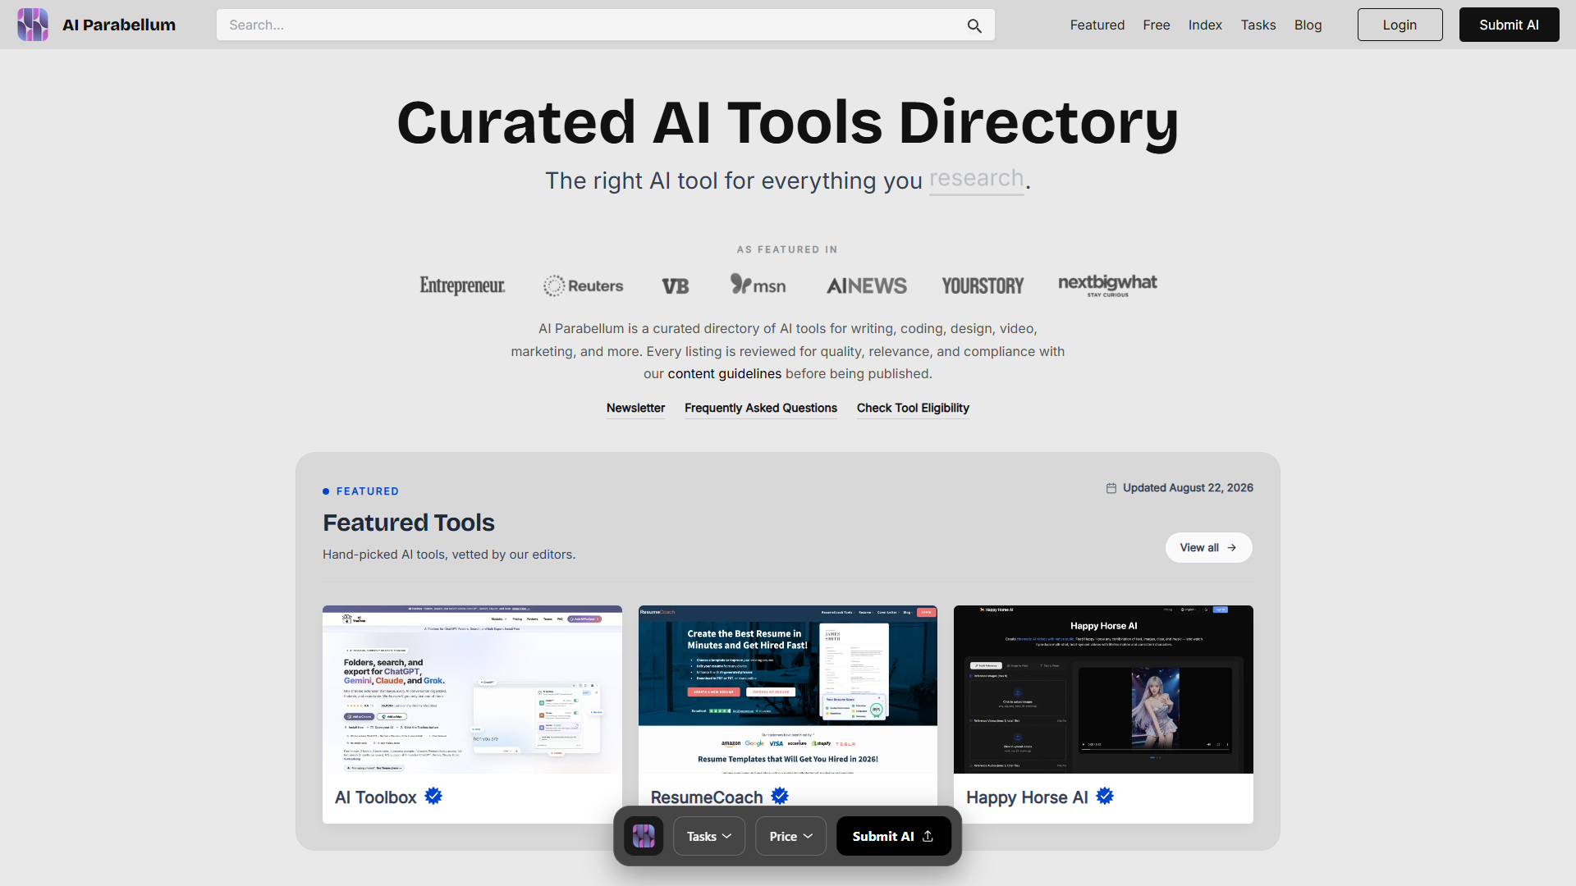Open Check Tool Eligibility link
This screenshot has width=1576, height=886.
pos(913,408)
